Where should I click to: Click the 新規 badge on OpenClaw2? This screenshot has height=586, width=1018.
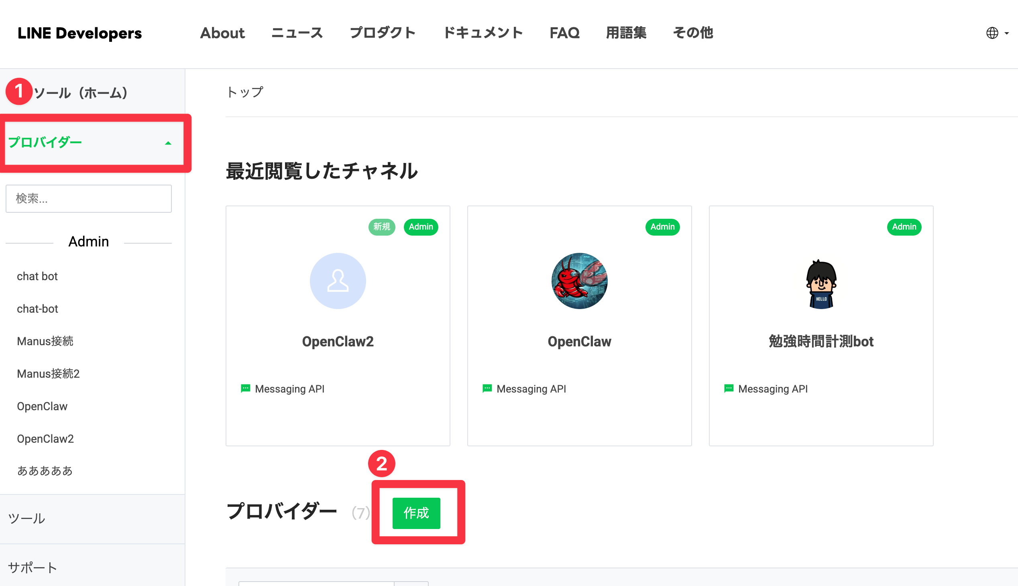coord(381,227)
